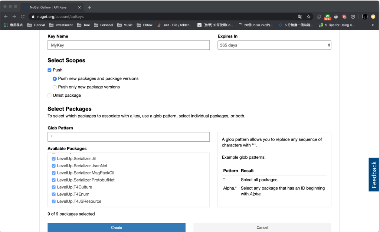
Task: Reload the NuGet API keys page
Action: (x=23, y=16)
